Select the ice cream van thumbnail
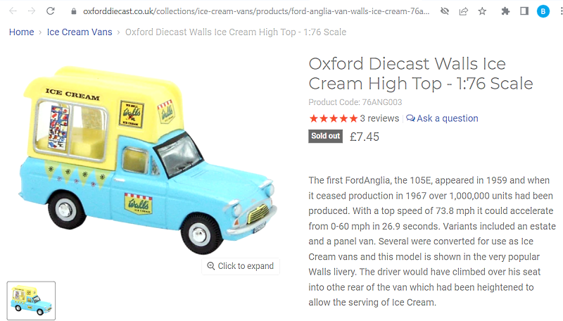This screenshot has width=563, height=321. click(x=31, y=301)
